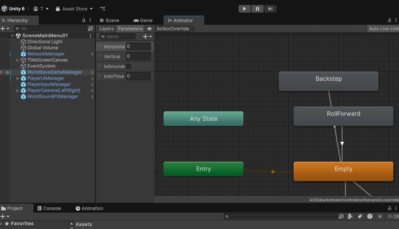Open NetworkManager prefab via chevron
The width and height of the screenshot is (399, 229).
[x=92, y=54]
